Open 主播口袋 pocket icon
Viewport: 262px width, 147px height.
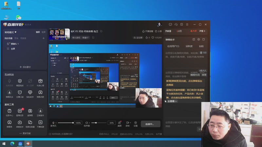20,92
